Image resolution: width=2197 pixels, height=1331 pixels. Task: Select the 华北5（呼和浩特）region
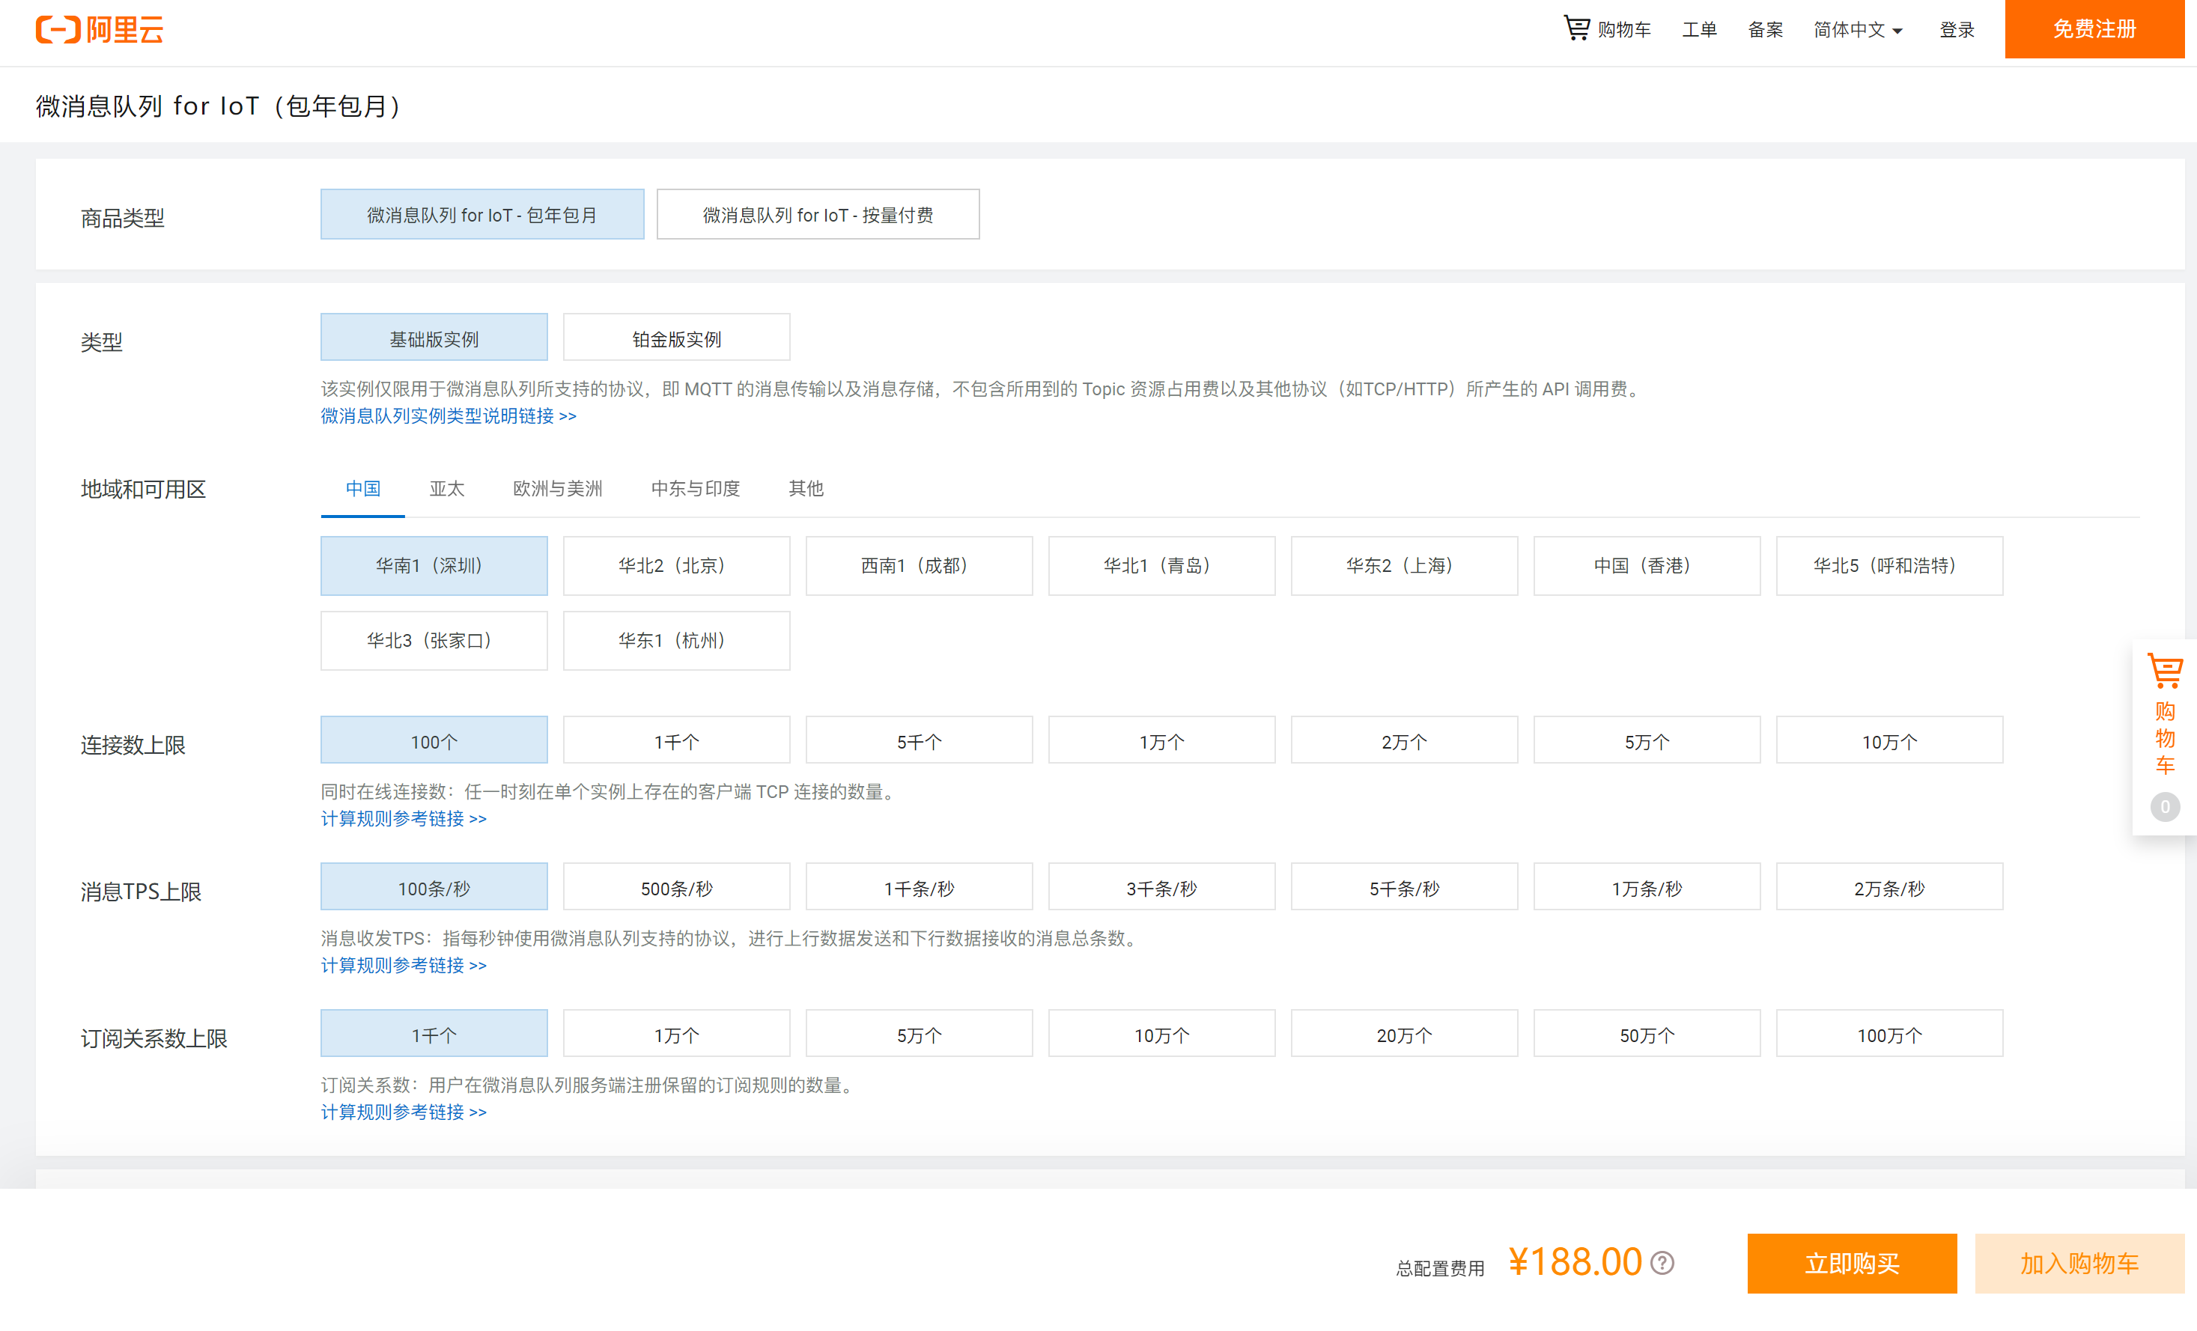pos(1888,565)
